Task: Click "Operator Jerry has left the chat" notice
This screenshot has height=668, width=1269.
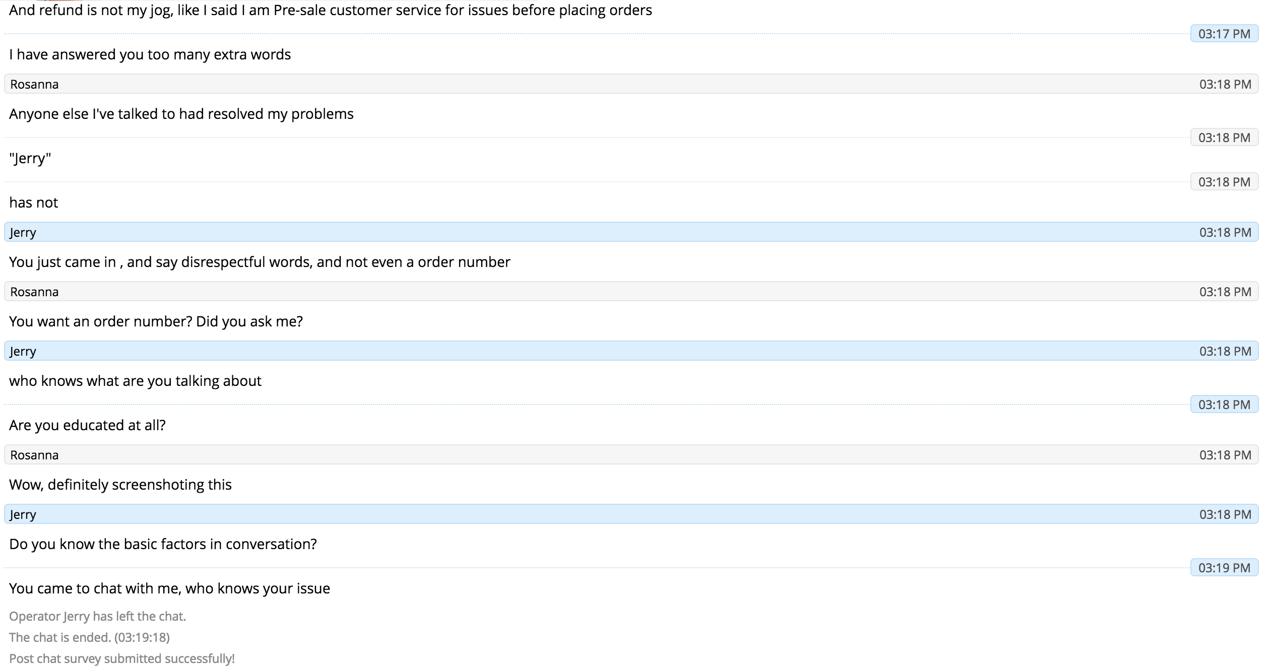Action: [x=97, y=616]
